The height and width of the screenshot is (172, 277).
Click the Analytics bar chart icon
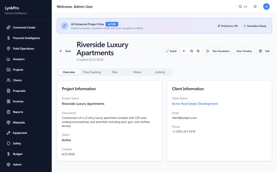click(9, 59)
